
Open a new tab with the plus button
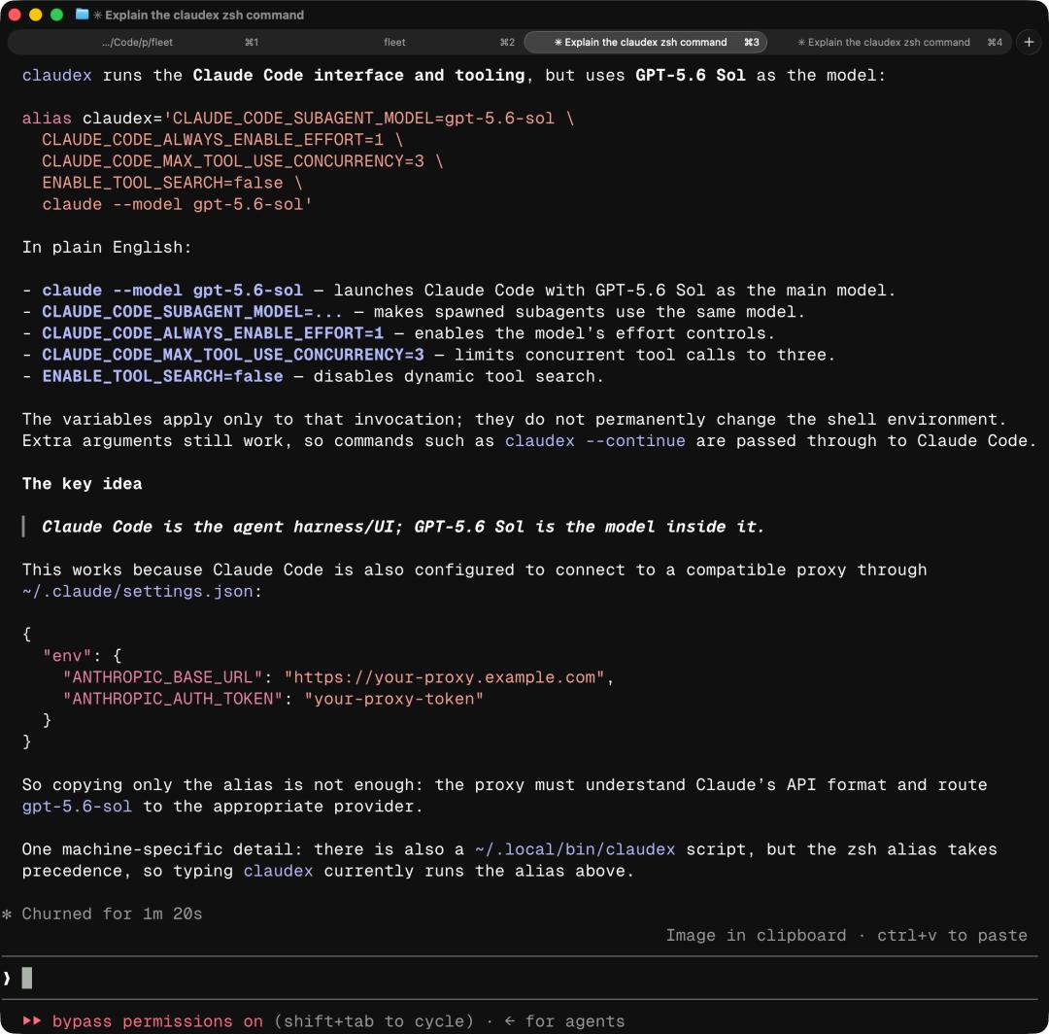click(1029, 42)
